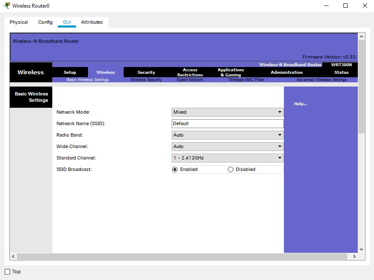This screenshot has width=374, height=280.
Task: Click the Network Name (SSID) field
Action: pos(227,123)
